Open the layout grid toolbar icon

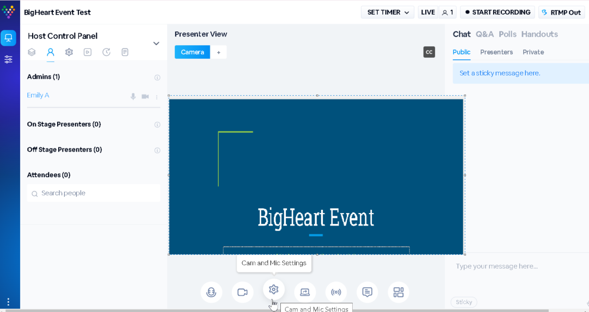point(398,292)
